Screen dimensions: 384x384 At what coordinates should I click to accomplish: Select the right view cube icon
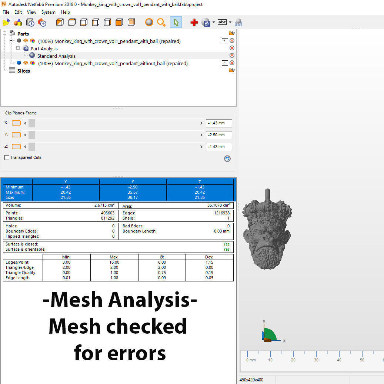click(x=107, y=22)
